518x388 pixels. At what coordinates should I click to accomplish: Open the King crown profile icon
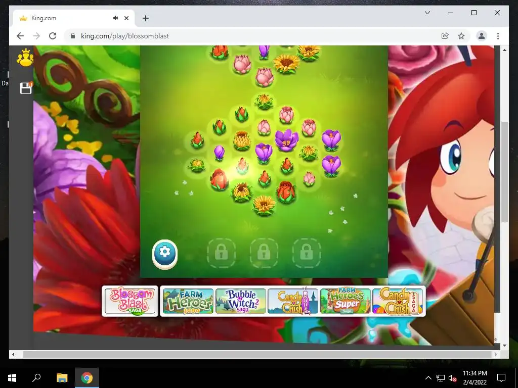25,58
